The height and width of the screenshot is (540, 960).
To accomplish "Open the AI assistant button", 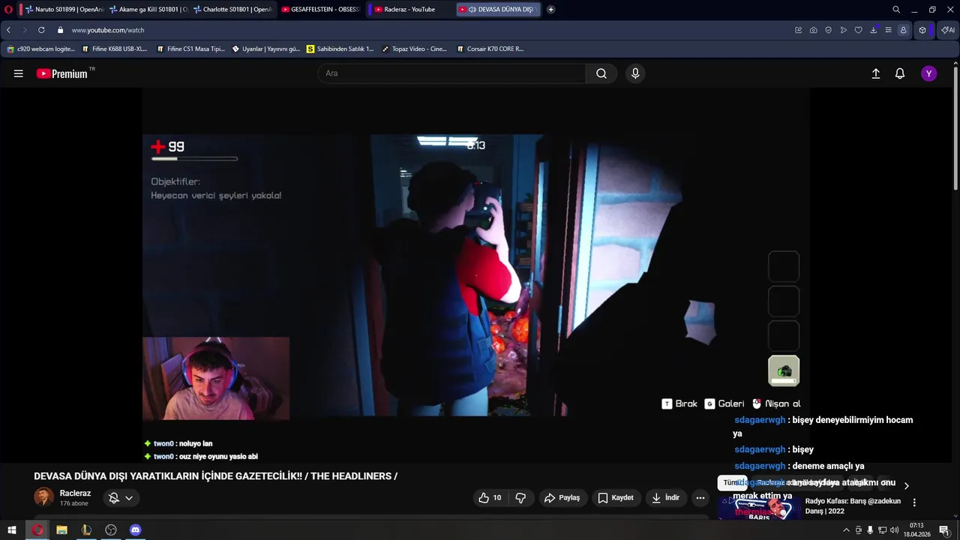I will 947,30.
